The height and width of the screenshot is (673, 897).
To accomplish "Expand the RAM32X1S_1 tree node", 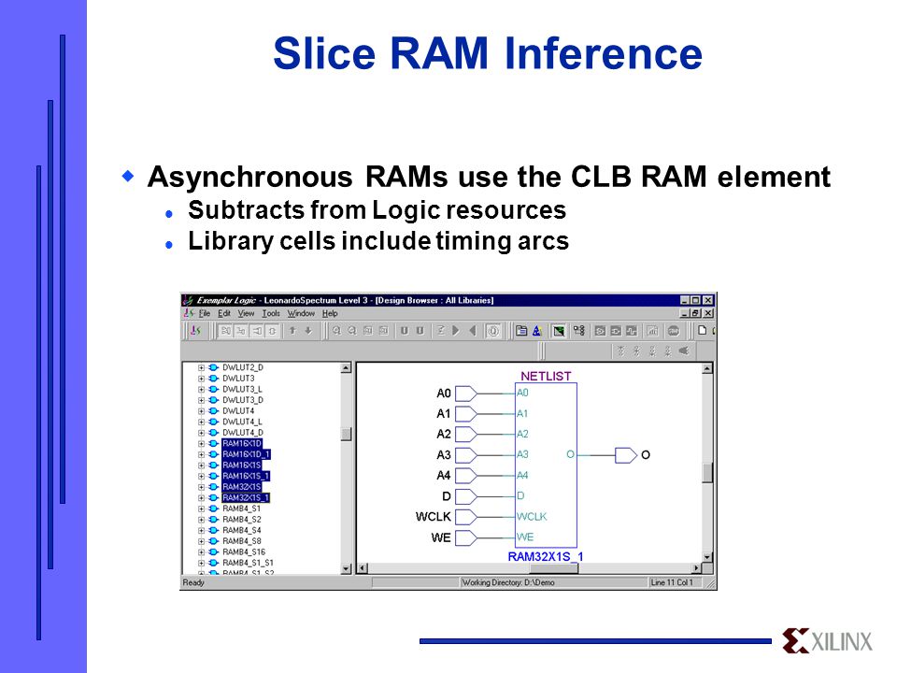I will [201, 498].
